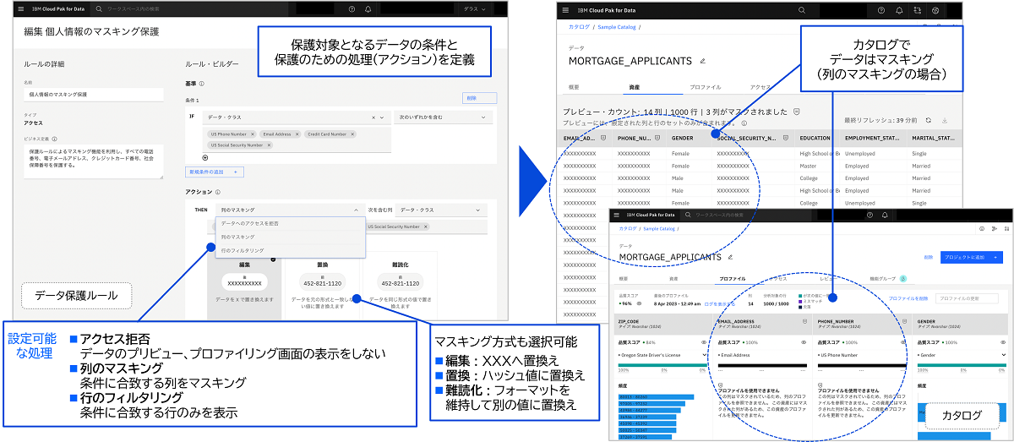Remove the Email Address tag
The image size is (1014, 442).
click(x=296, y=134)
